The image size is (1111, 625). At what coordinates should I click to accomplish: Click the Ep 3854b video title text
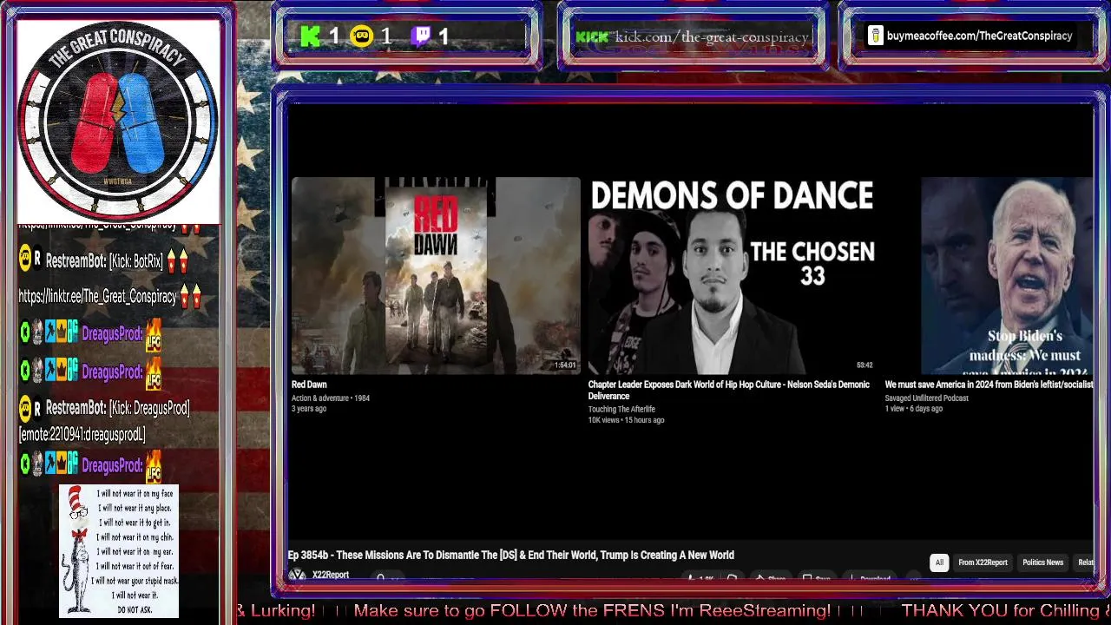click(510, 555)
